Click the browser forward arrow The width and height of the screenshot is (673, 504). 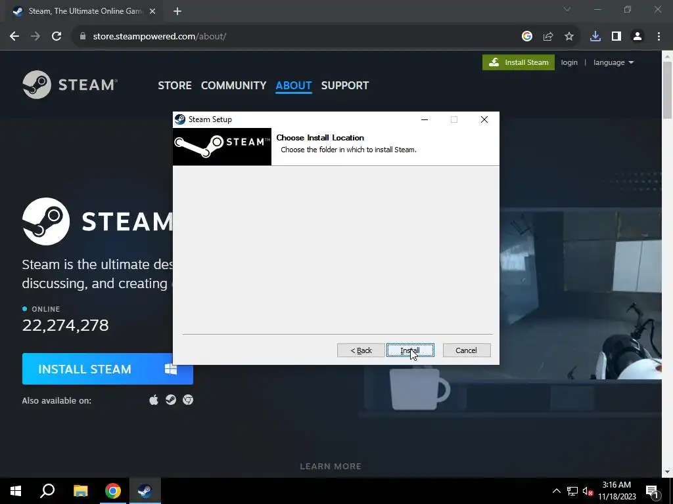tap(35, 37)
